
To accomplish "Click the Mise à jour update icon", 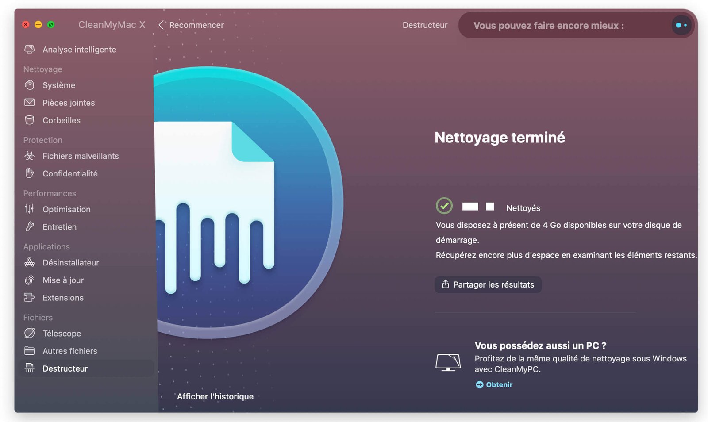I will (x=29, y=280).
